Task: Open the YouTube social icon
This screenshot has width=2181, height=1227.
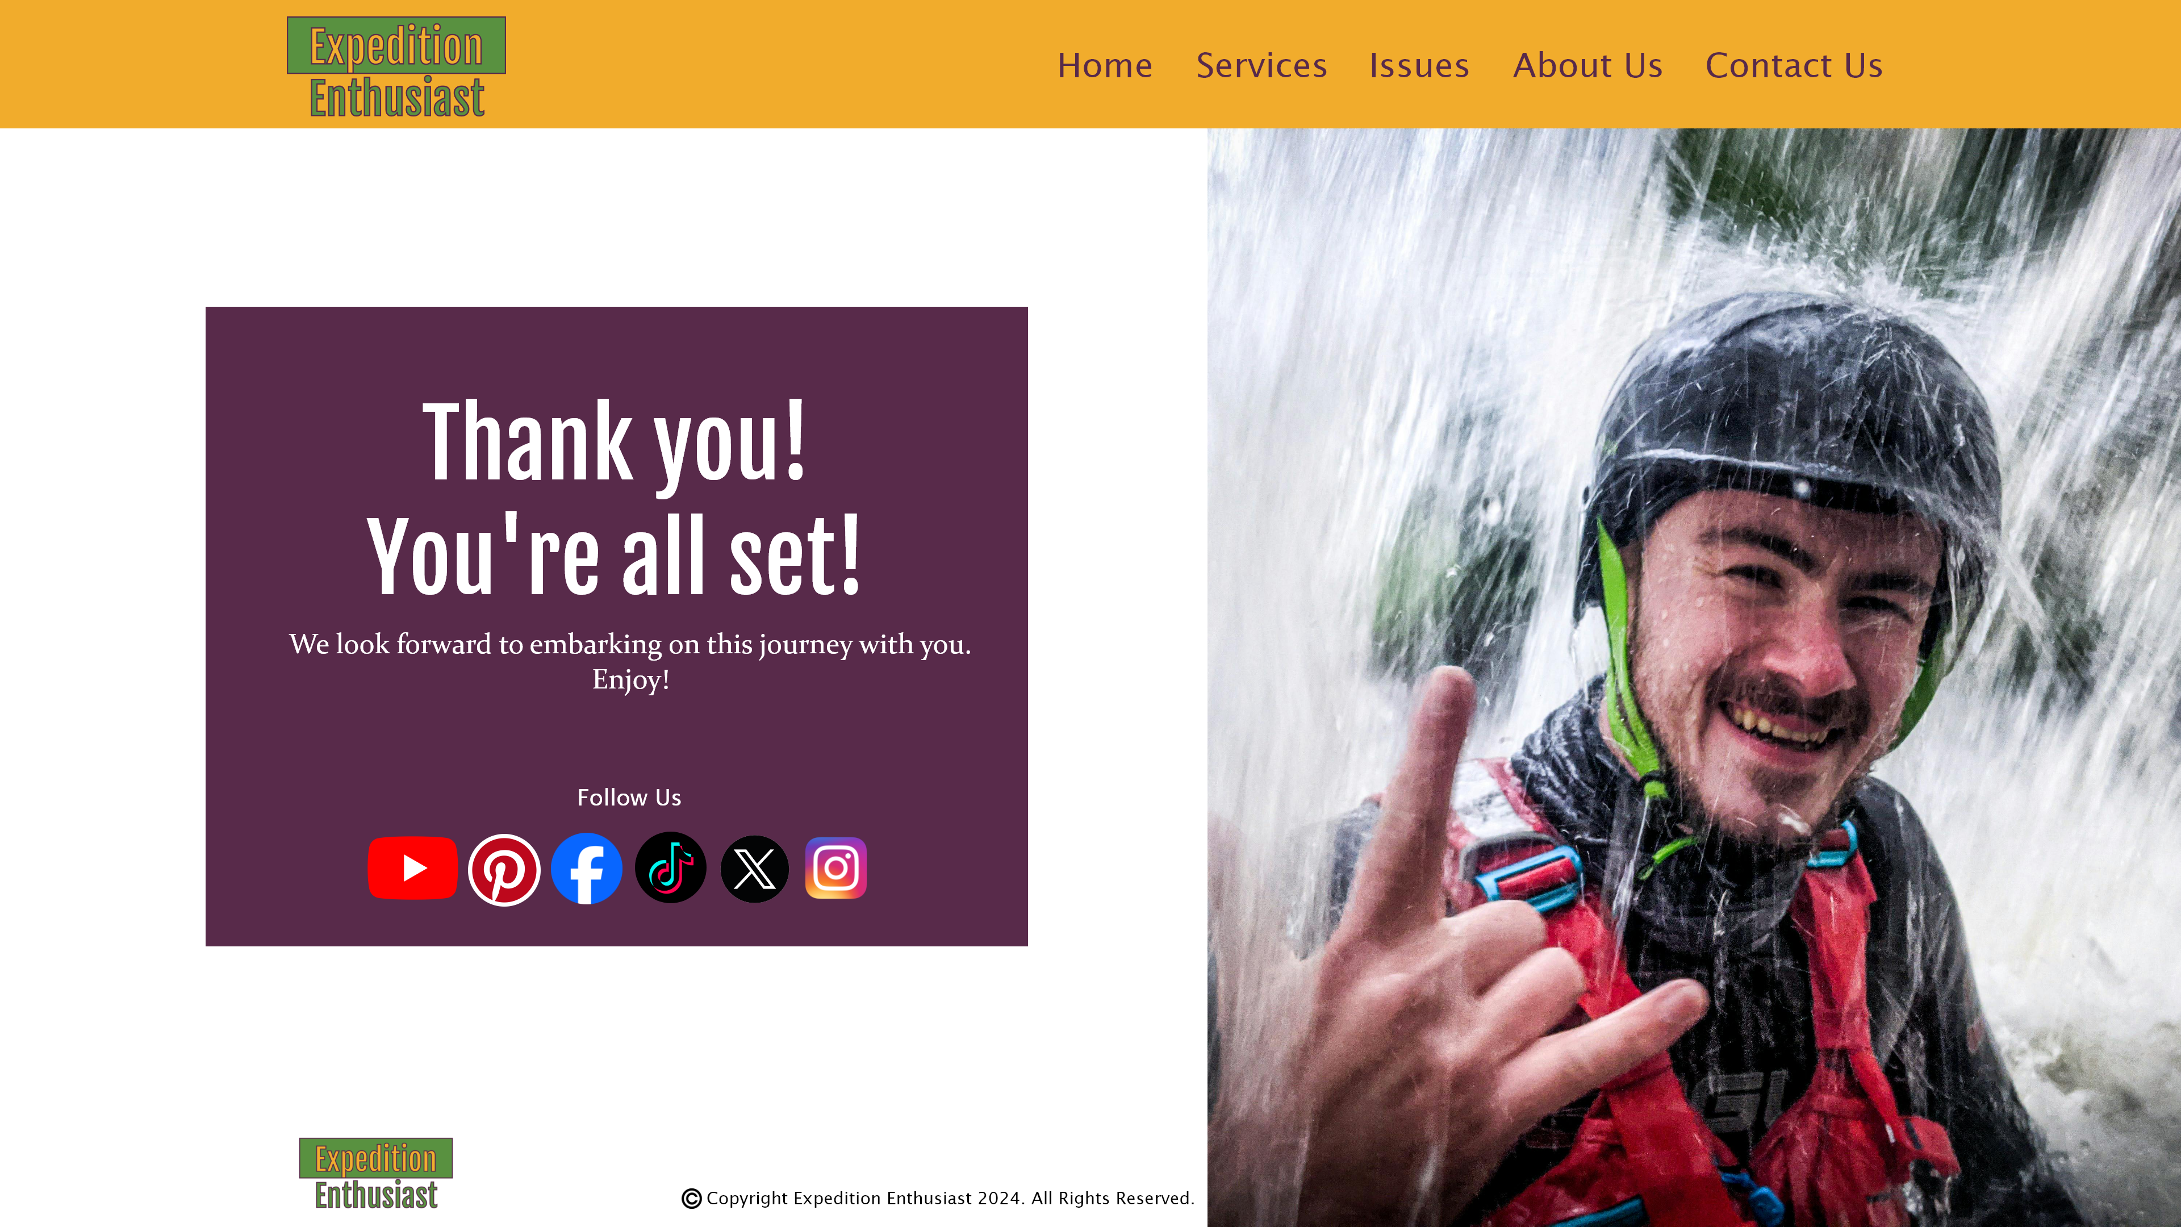Action: tap(412, 868)
